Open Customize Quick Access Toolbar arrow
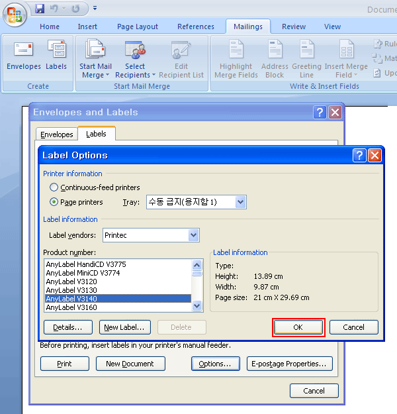This screenshot has height=414, width=397. click(x=95, y=9)
